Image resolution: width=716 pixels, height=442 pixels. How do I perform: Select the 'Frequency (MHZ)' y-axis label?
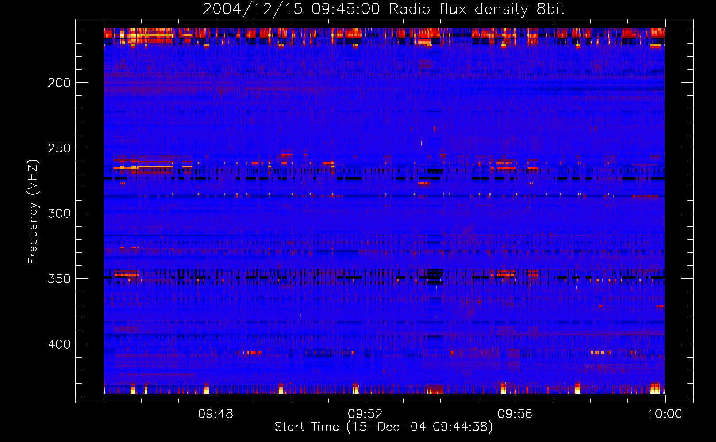pyautogui.click(x=33, y=212)
